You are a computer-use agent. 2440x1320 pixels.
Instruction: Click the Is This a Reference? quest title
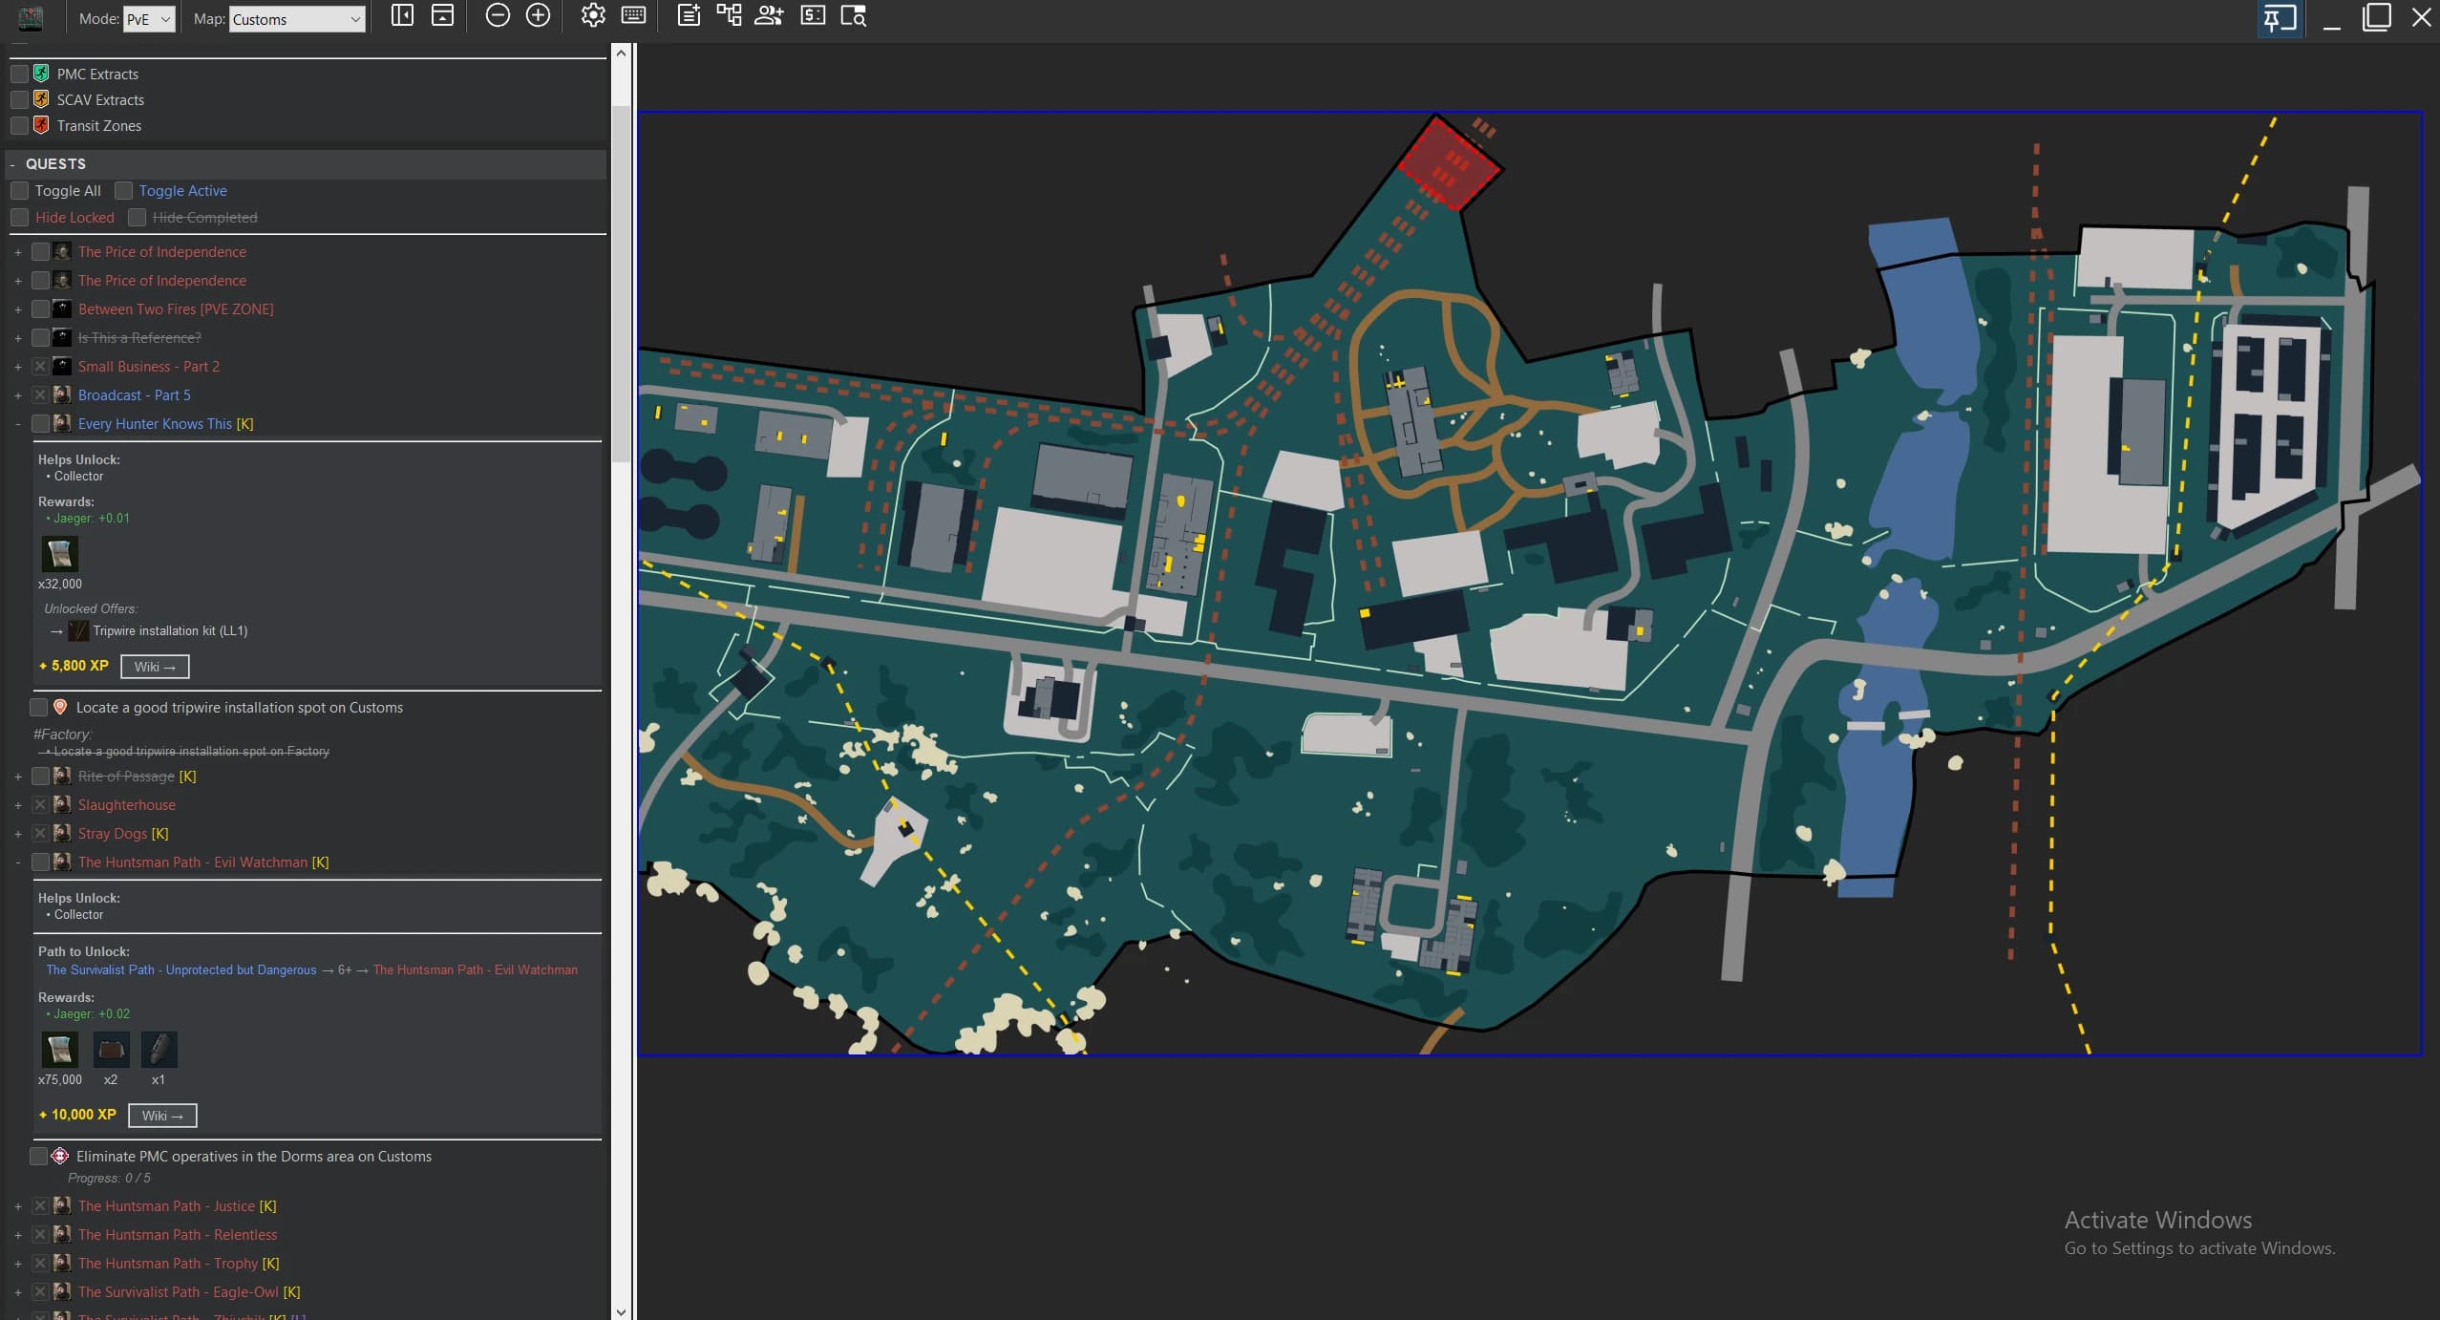tap(139, 338)
